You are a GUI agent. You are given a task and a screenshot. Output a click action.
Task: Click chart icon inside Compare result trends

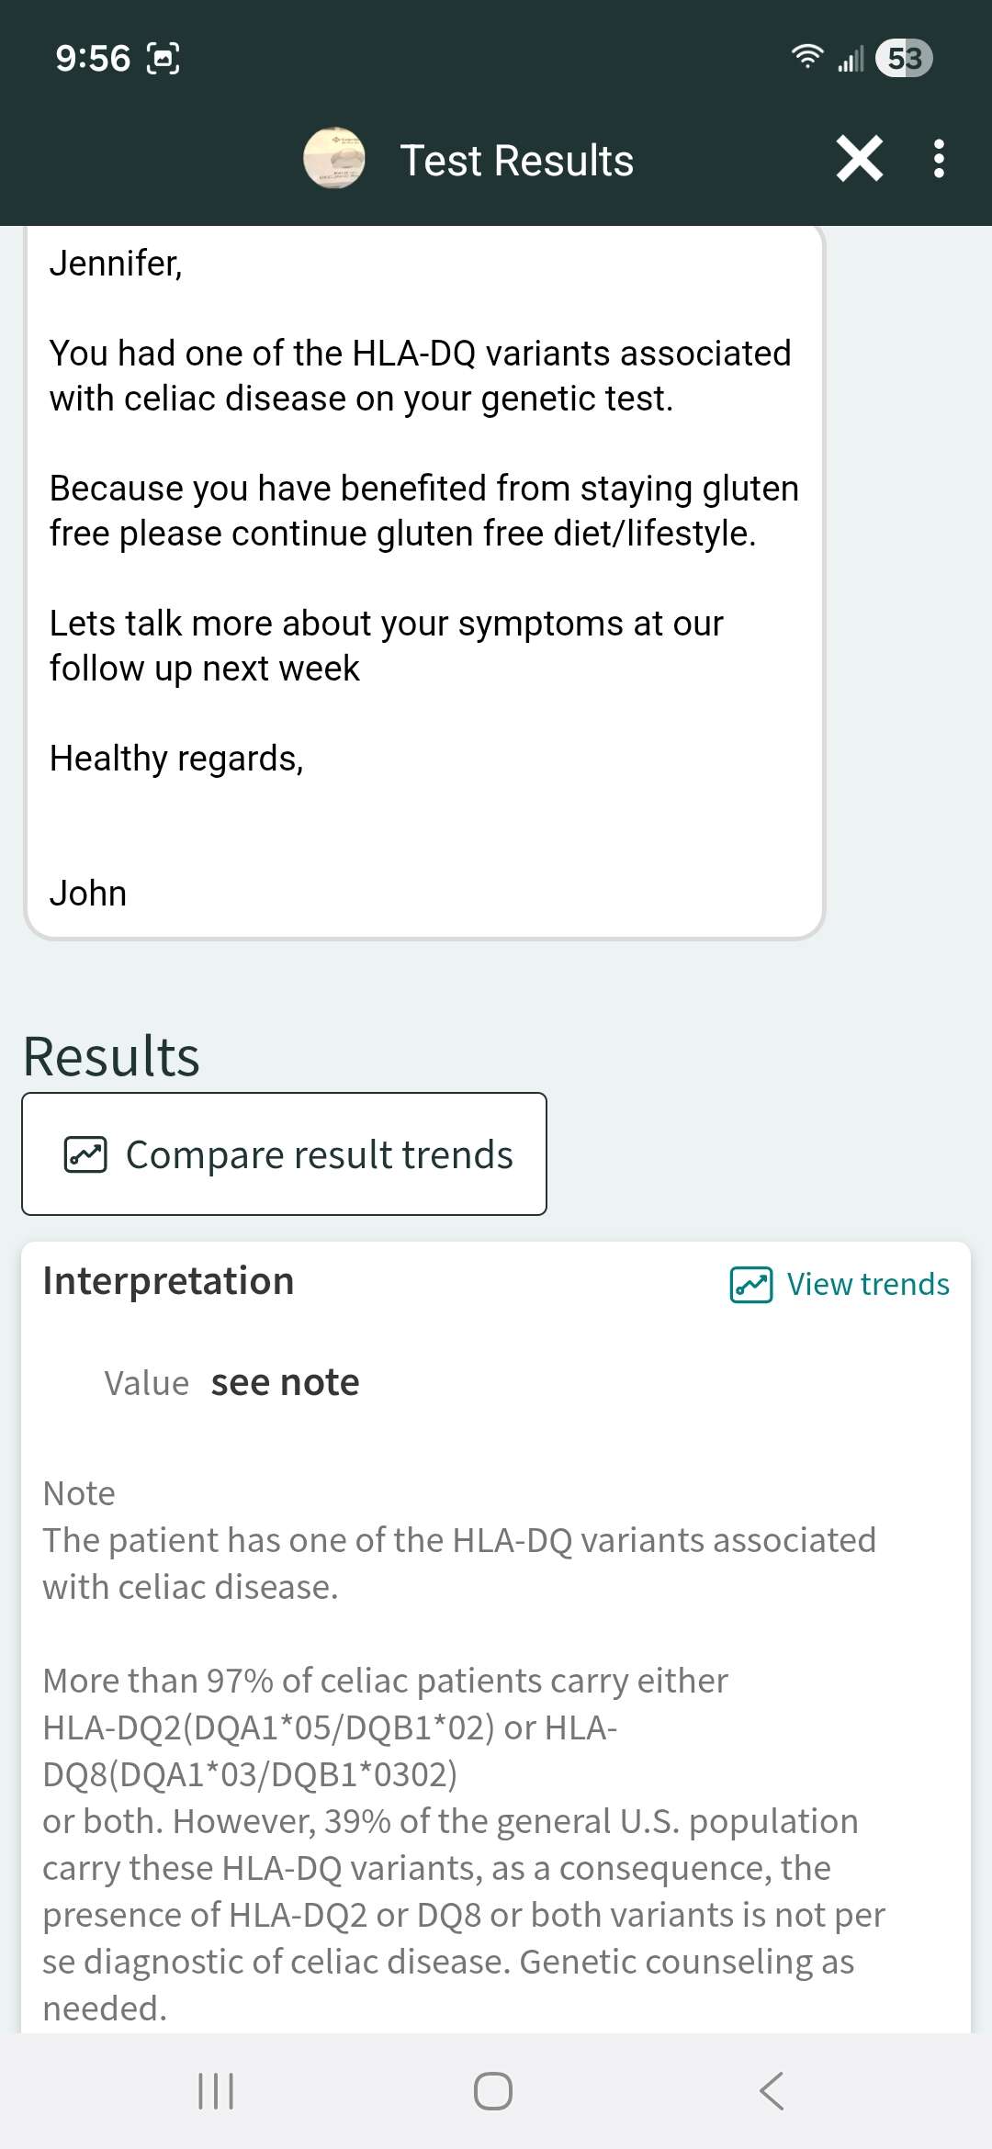(85, 1154)
